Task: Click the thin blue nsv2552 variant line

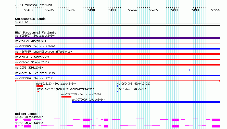Action: 103,70
